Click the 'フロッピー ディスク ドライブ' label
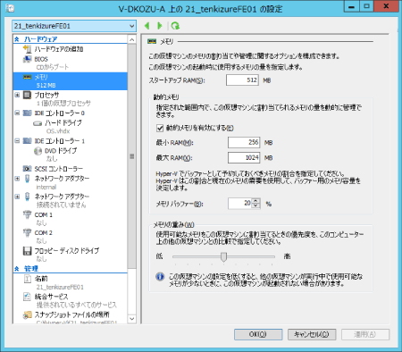 [67, 251]
